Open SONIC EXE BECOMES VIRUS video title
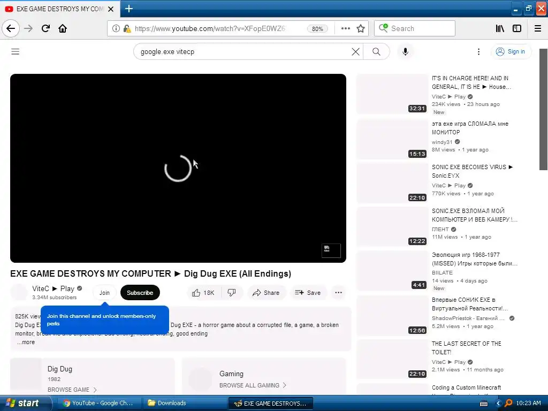Image resolution: width=548 pixels, height=411 pixels. 472,171
